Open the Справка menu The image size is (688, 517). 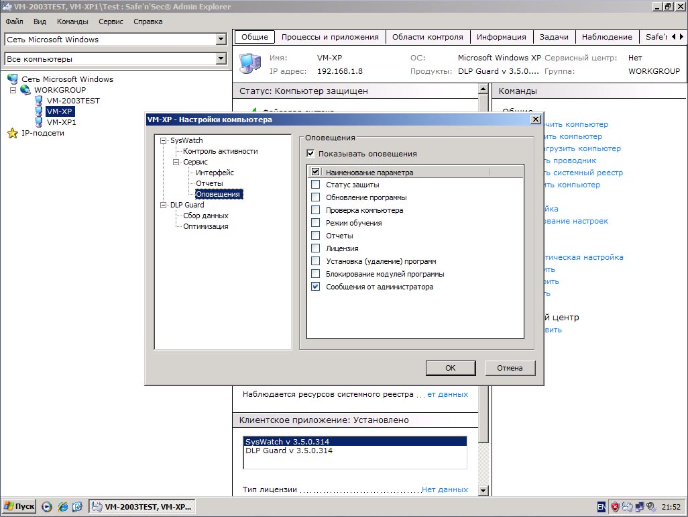pyautogui.click(x=148, y=21)
